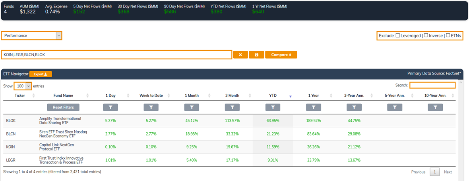Screen dimensions: 469x181
Task: Open the Week to Date column filter
Action: tap(151, 107)
